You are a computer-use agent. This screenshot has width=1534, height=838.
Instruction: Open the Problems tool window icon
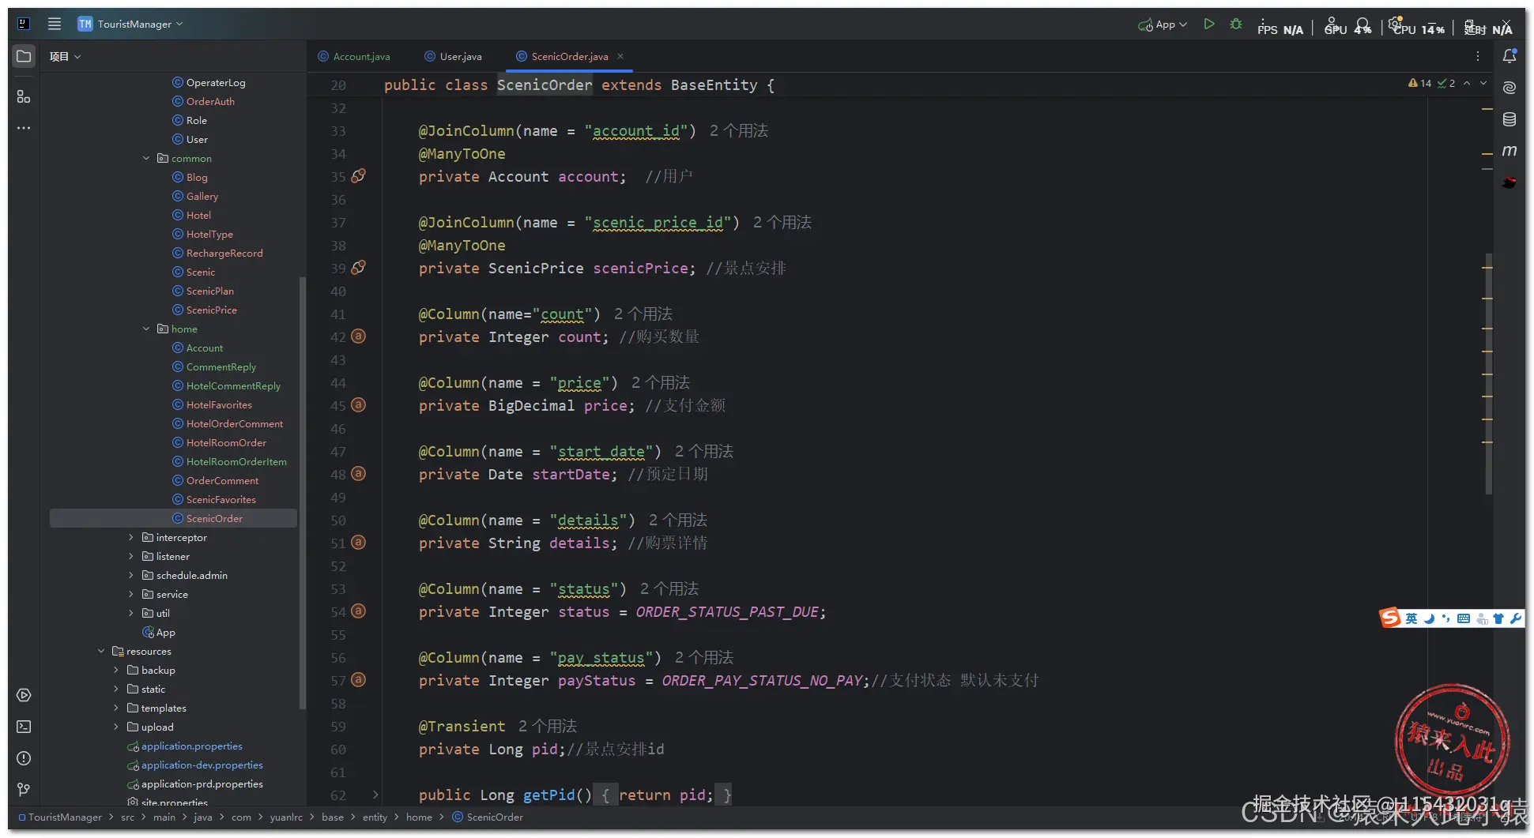click(x=24, y=758)
